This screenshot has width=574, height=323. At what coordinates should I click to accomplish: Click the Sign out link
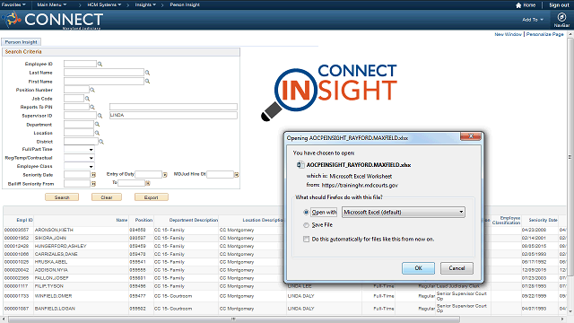coord(559,5)
